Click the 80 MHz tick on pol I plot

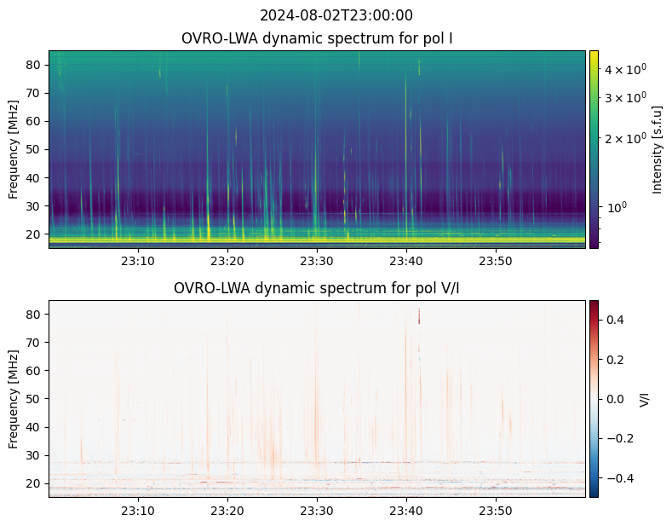tap(35, 65)
